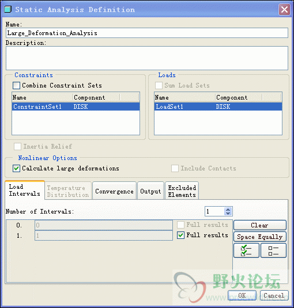Open the Output tab
Screen dimensions: 294x308
point(150,191)
